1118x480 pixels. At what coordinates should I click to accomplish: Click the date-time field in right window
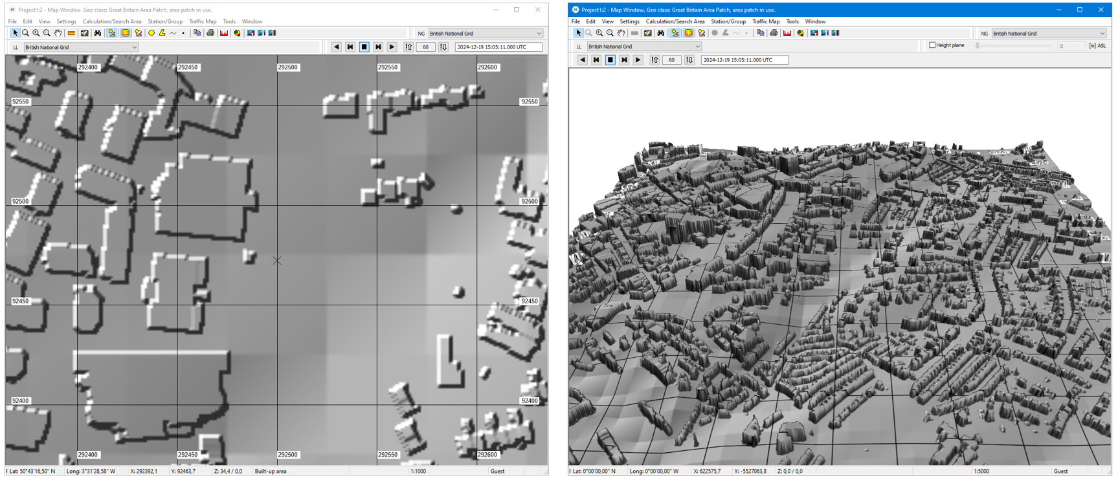[744, 60]
